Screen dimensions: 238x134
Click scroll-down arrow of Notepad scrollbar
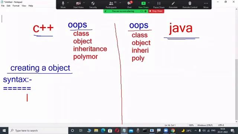(x=237, y=122)
